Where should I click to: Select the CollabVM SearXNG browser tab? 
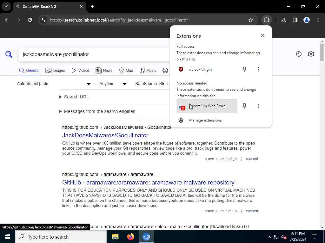(x=49, y=7)
